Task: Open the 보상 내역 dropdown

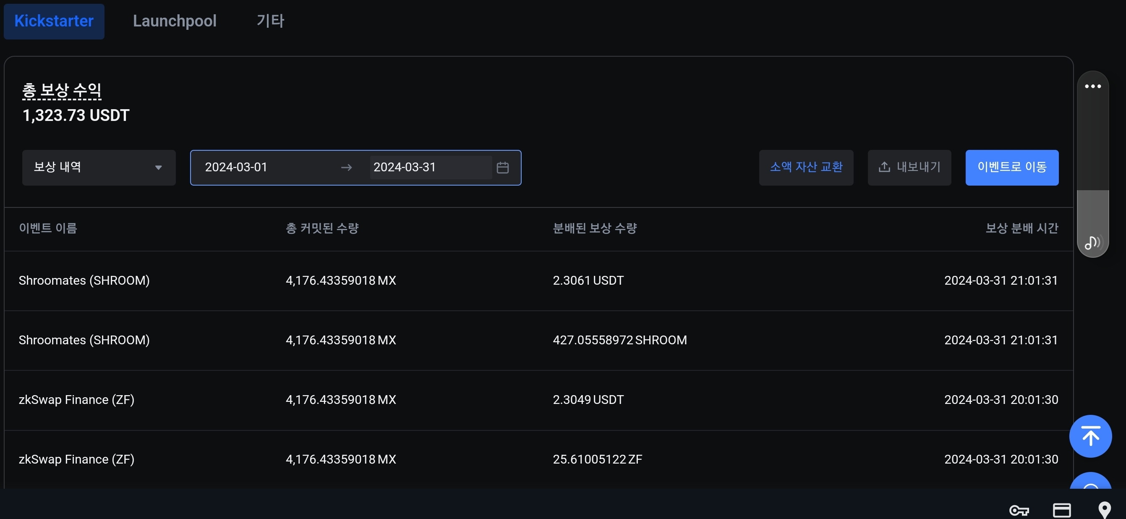Action: (99, 168)
